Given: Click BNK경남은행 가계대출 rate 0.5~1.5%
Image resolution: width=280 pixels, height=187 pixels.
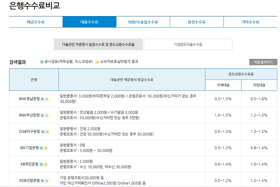Looking at the screenshot, I should [223, 99].
